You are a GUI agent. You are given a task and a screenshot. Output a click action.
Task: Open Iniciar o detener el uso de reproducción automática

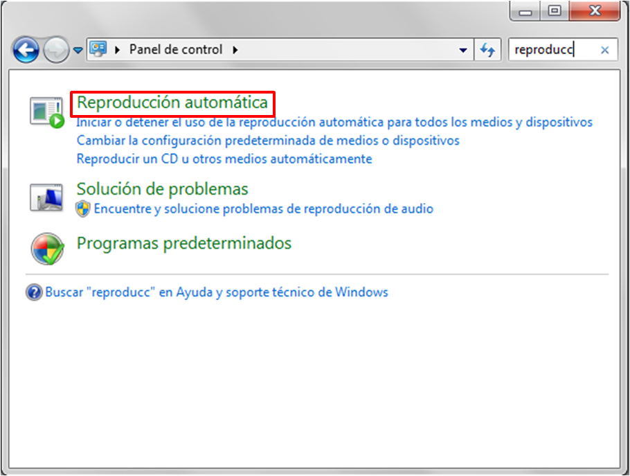pos(334,122)
